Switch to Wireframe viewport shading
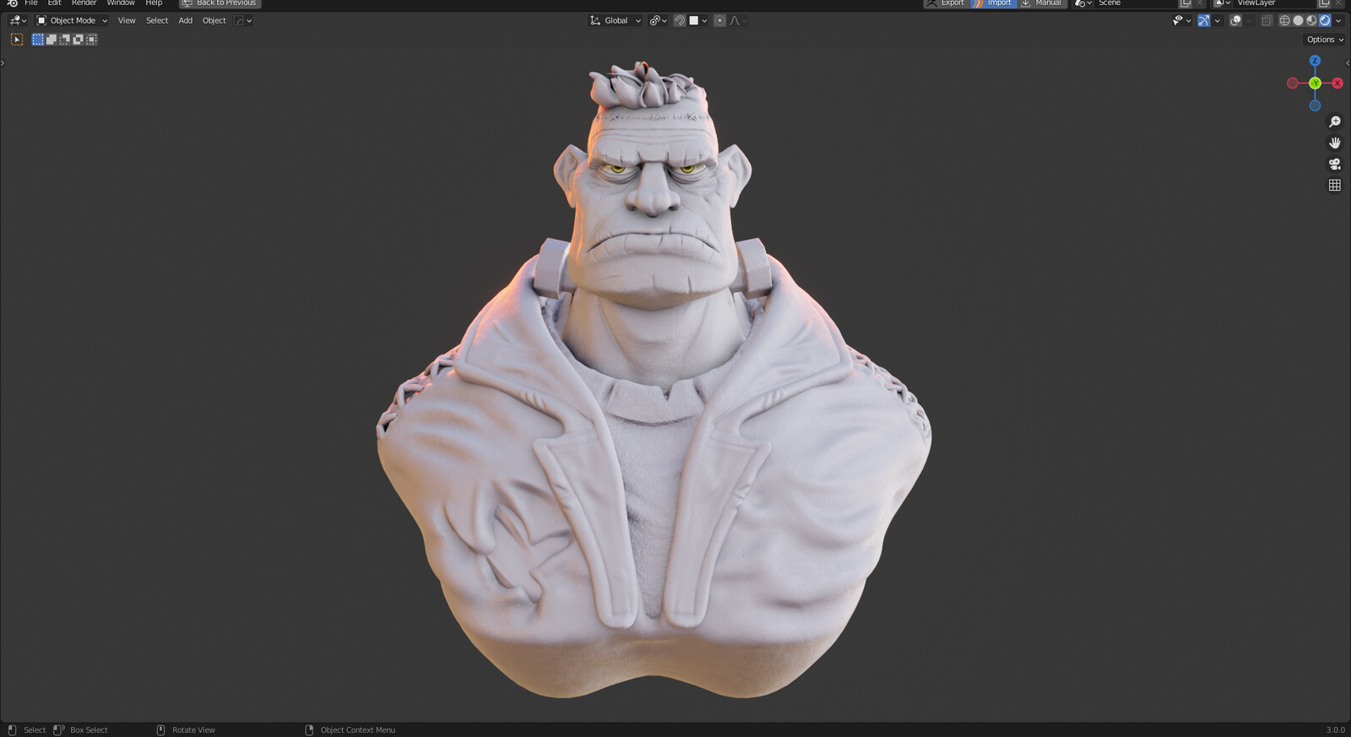 [1284, 20]
